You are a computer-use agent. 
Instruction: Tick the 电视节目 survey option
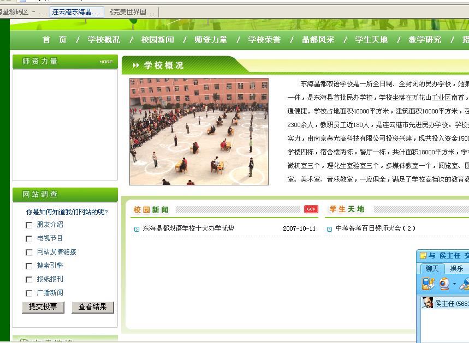tap(29, 239)
